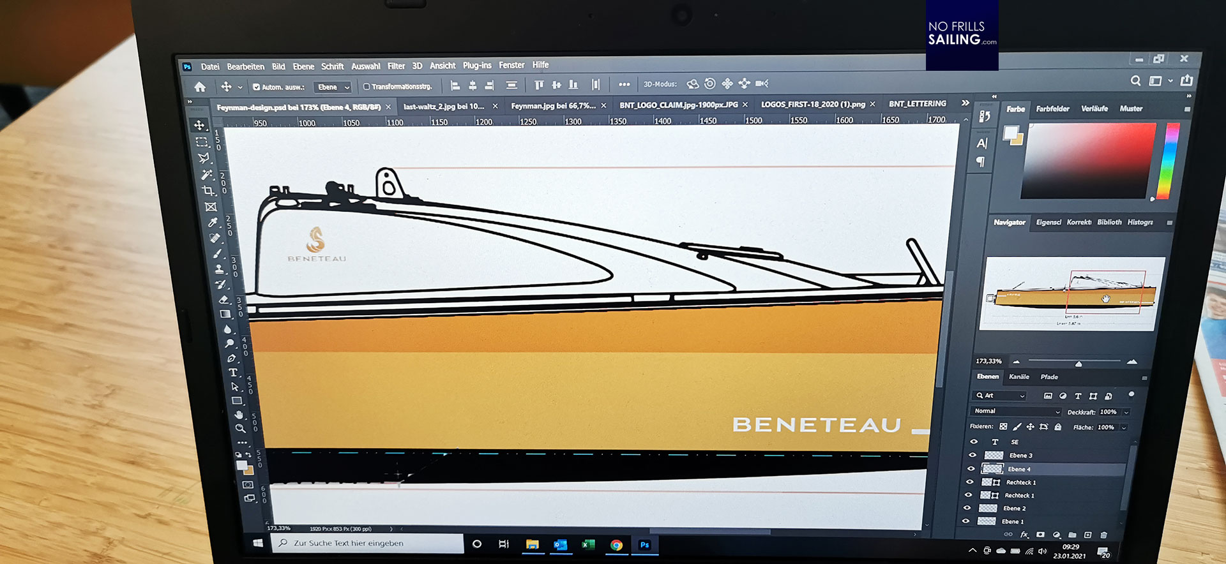Activate the Zoom magnifier tool

click(241, 429)
